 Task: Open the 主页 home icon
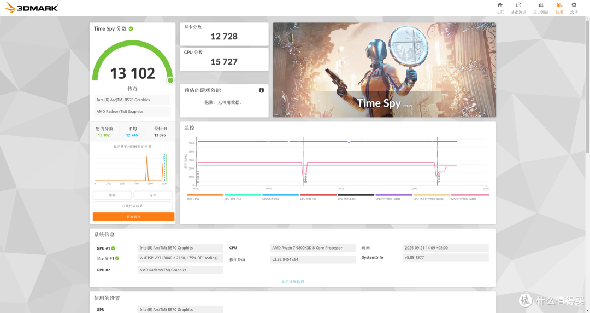tap(500, 5)
